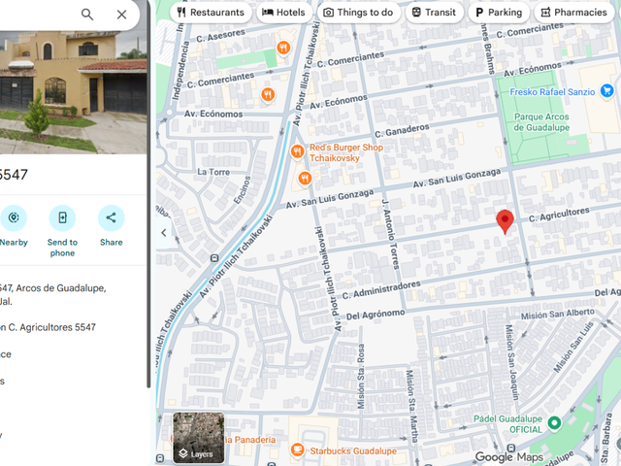Viewport: 621px width, 466px height.
Task: Click the Del Agrónomo street label
Action: point(376,315)
